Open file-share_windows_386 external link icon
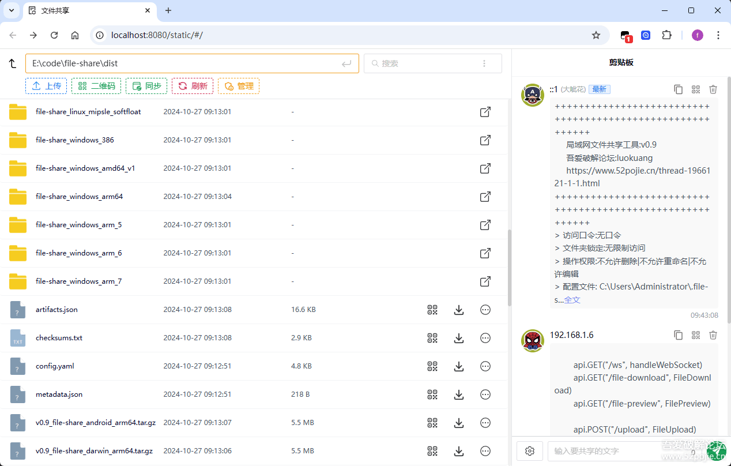Screen dimensions: 731x466 point(485,140)
